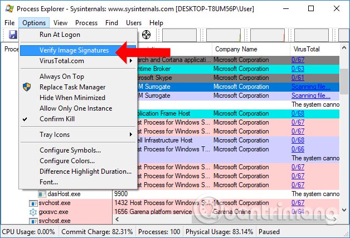Click the crosshair Find Window's Process icon
Screen dimensions: 350x238
click(146, 35)
